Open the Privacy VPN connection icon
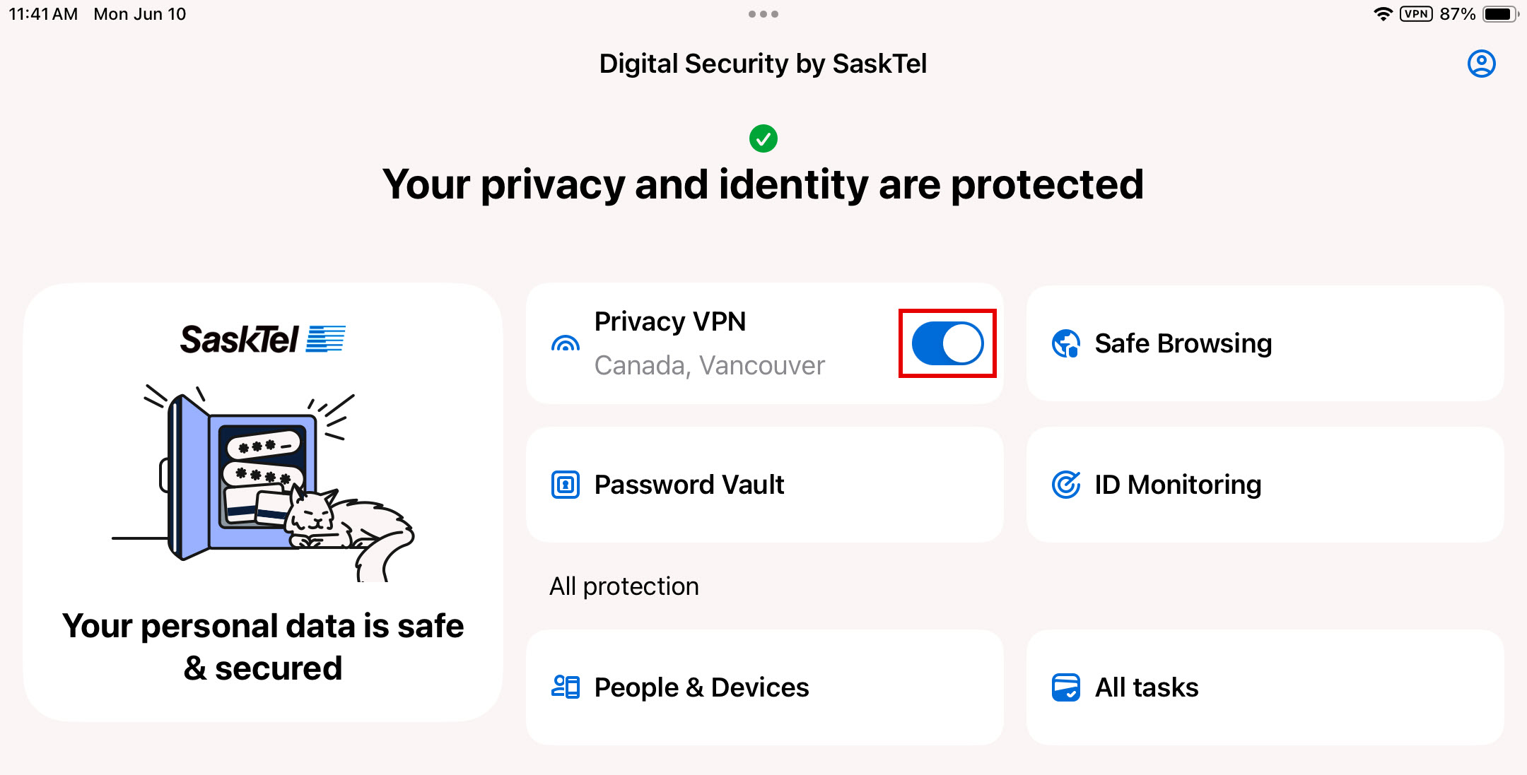This screenshot has height=775, width=1527. click(565, 343)
